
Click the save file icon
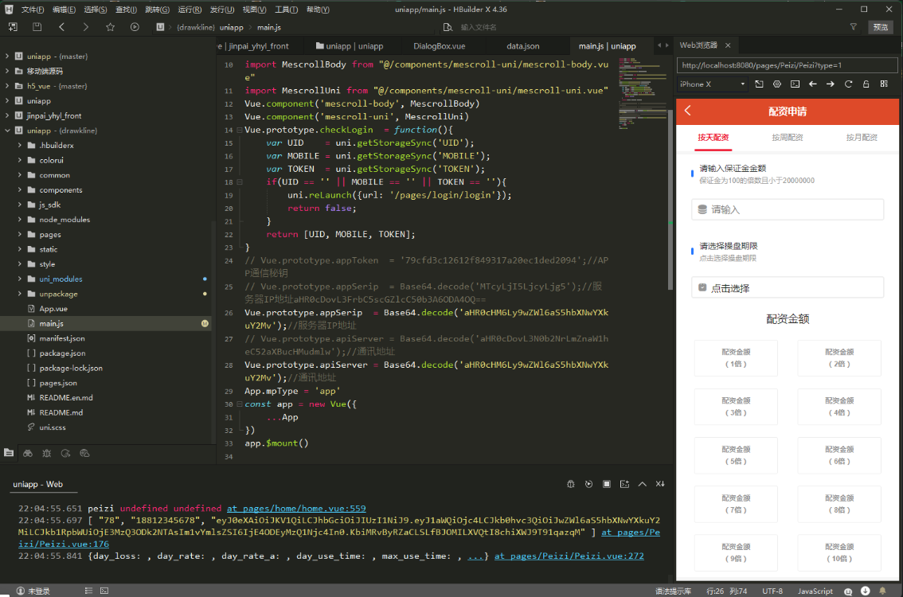37,27
